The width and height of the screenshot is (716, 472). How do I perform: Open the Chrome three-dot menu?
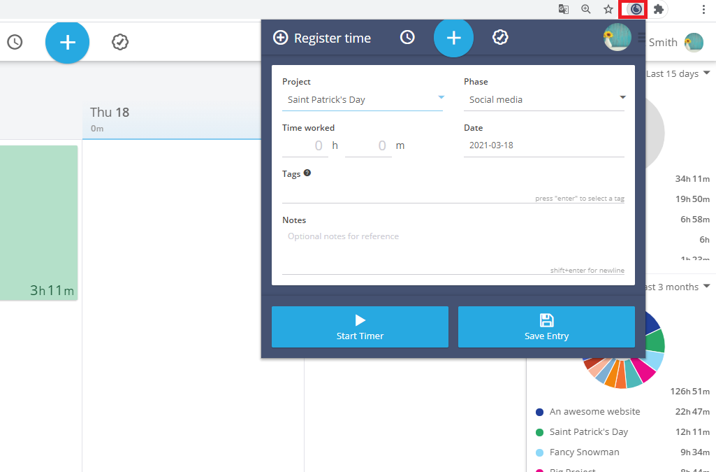click(703, 9)
